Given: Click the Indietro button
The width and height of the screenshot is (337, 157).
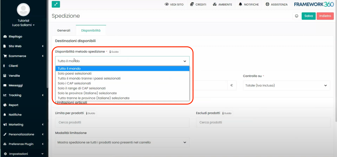Looking at the screenshot, I should pyautogui.click(x=325, y=16).
